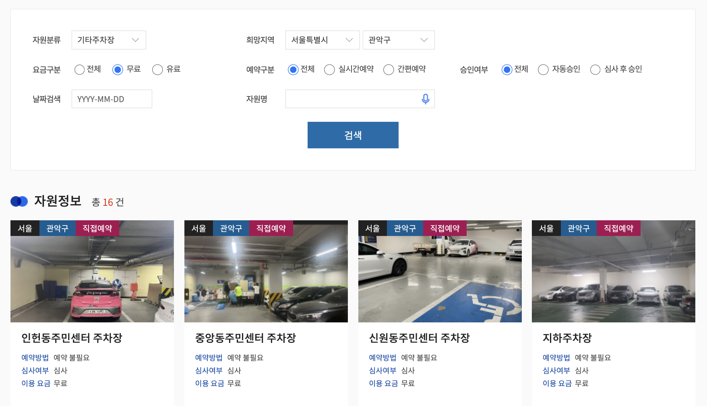Click the 자원정보 section heading

click(x=58, y=201)
